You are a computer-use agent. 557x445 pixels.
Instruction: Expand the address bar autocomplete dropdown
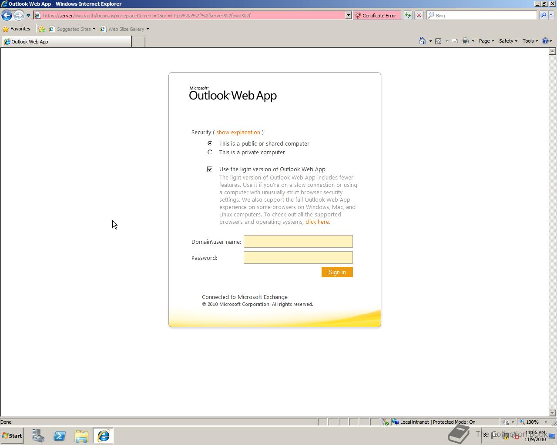[x=348, y=15]
